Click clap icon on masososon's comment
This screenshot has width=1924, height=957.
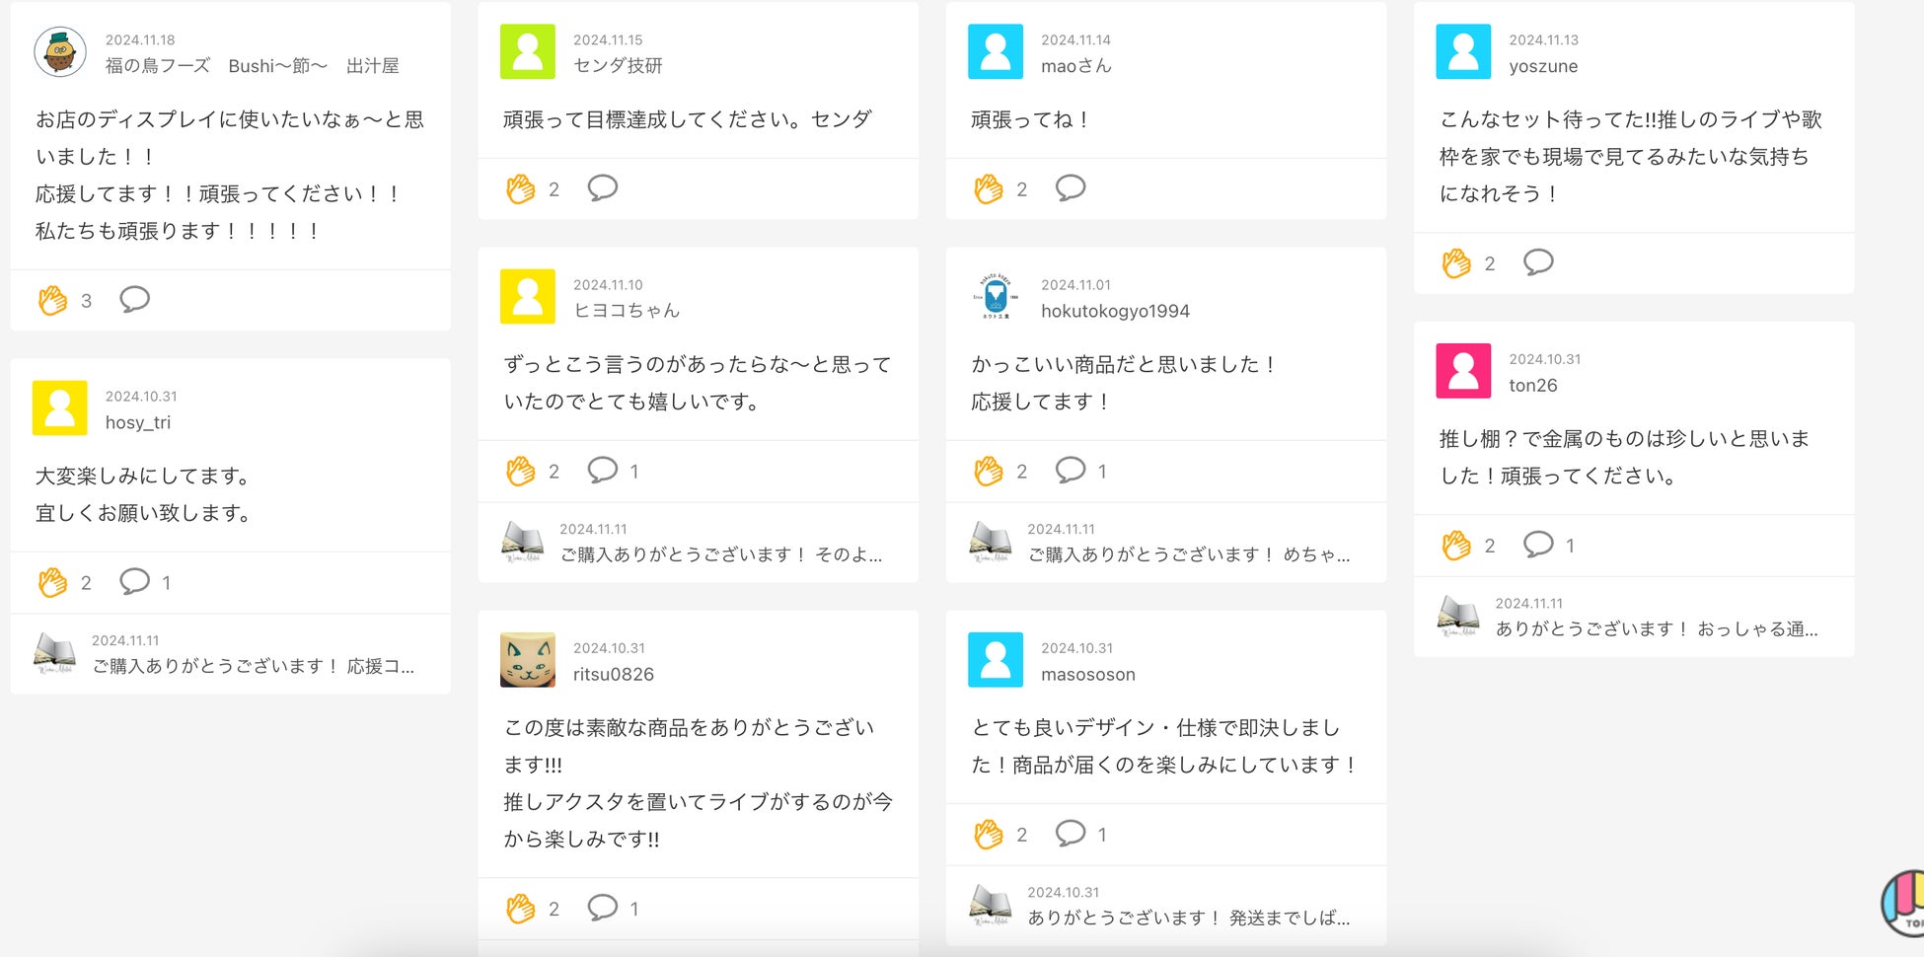(x=989, y=835)
